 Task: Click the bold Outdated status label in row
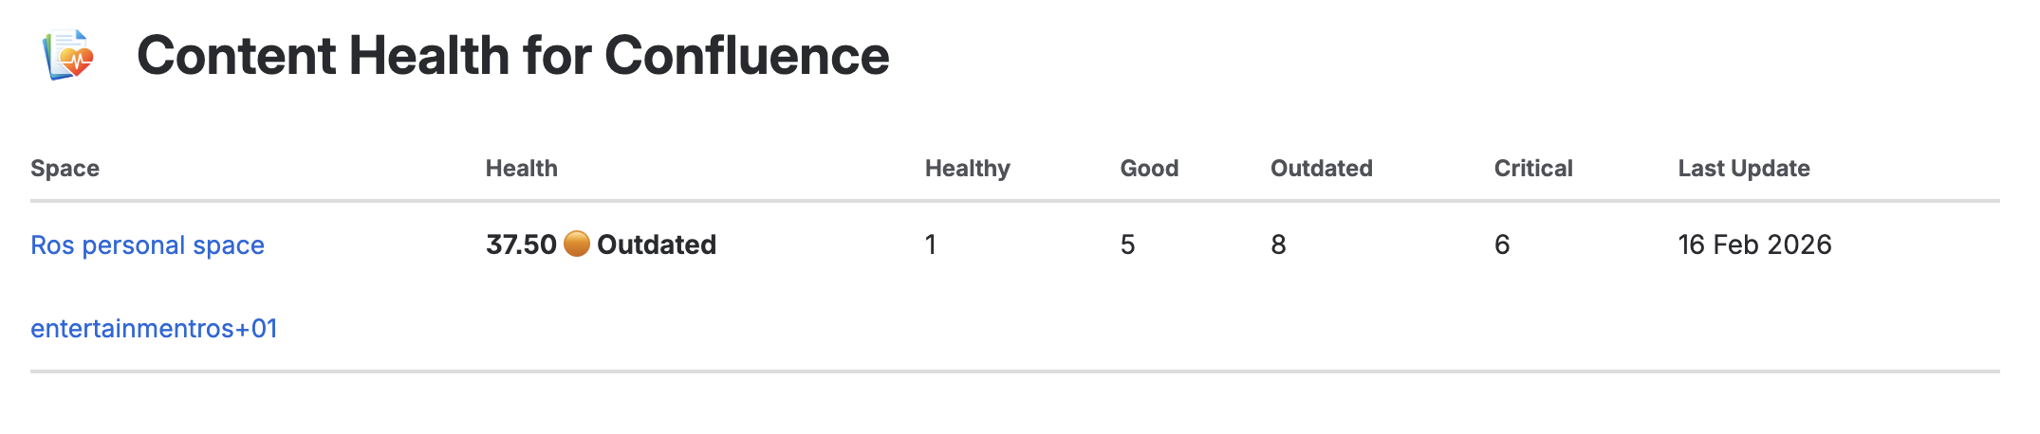pyautogui.click(x=656, y=244)
